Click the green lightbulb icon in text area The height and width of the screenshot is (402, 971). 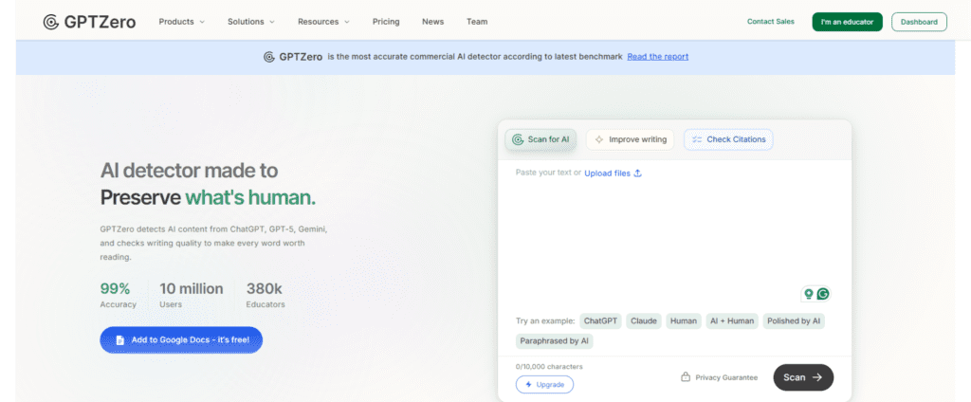[808, 294]
